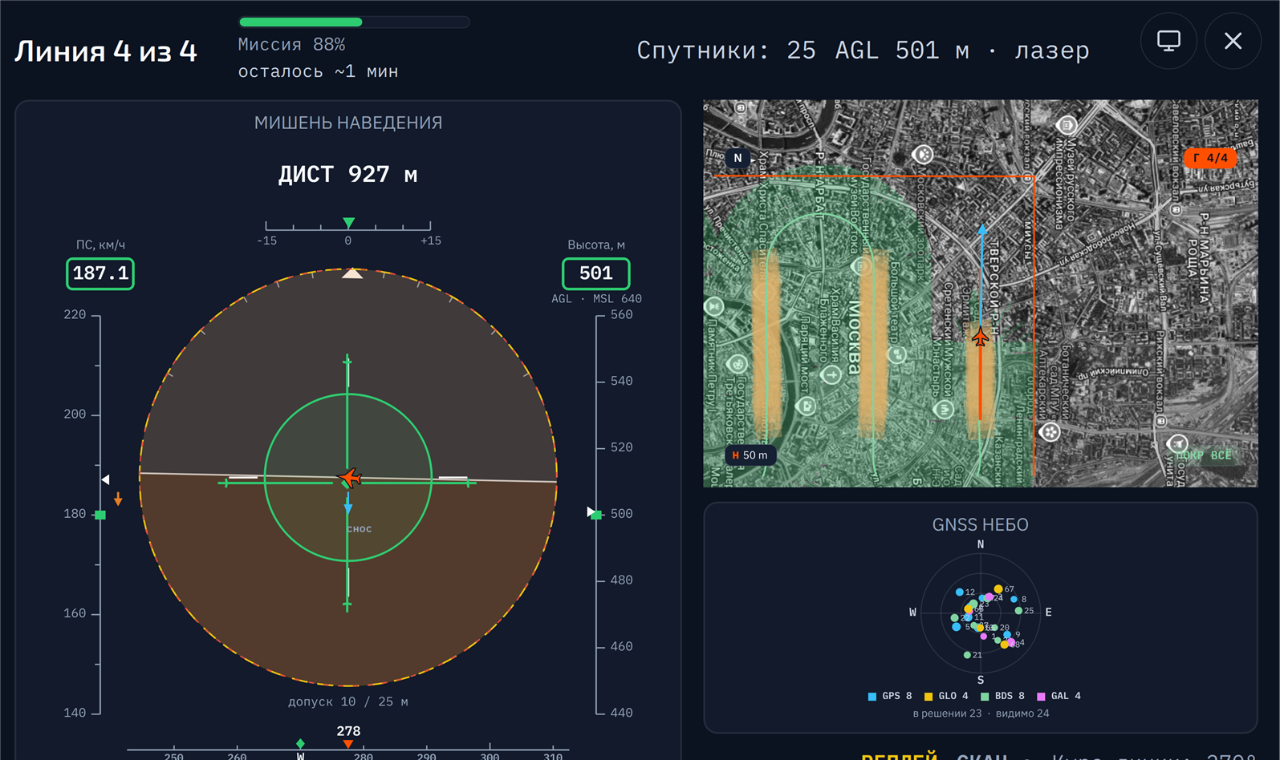Click the orange heading marker under 278

tap(348, 744)
